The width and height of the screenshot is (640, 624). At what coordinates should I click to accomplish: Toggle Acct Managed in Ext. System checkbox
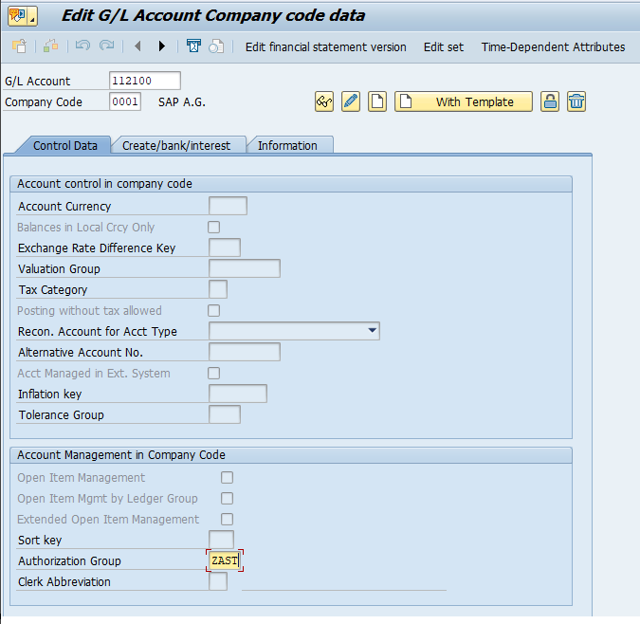214,373
